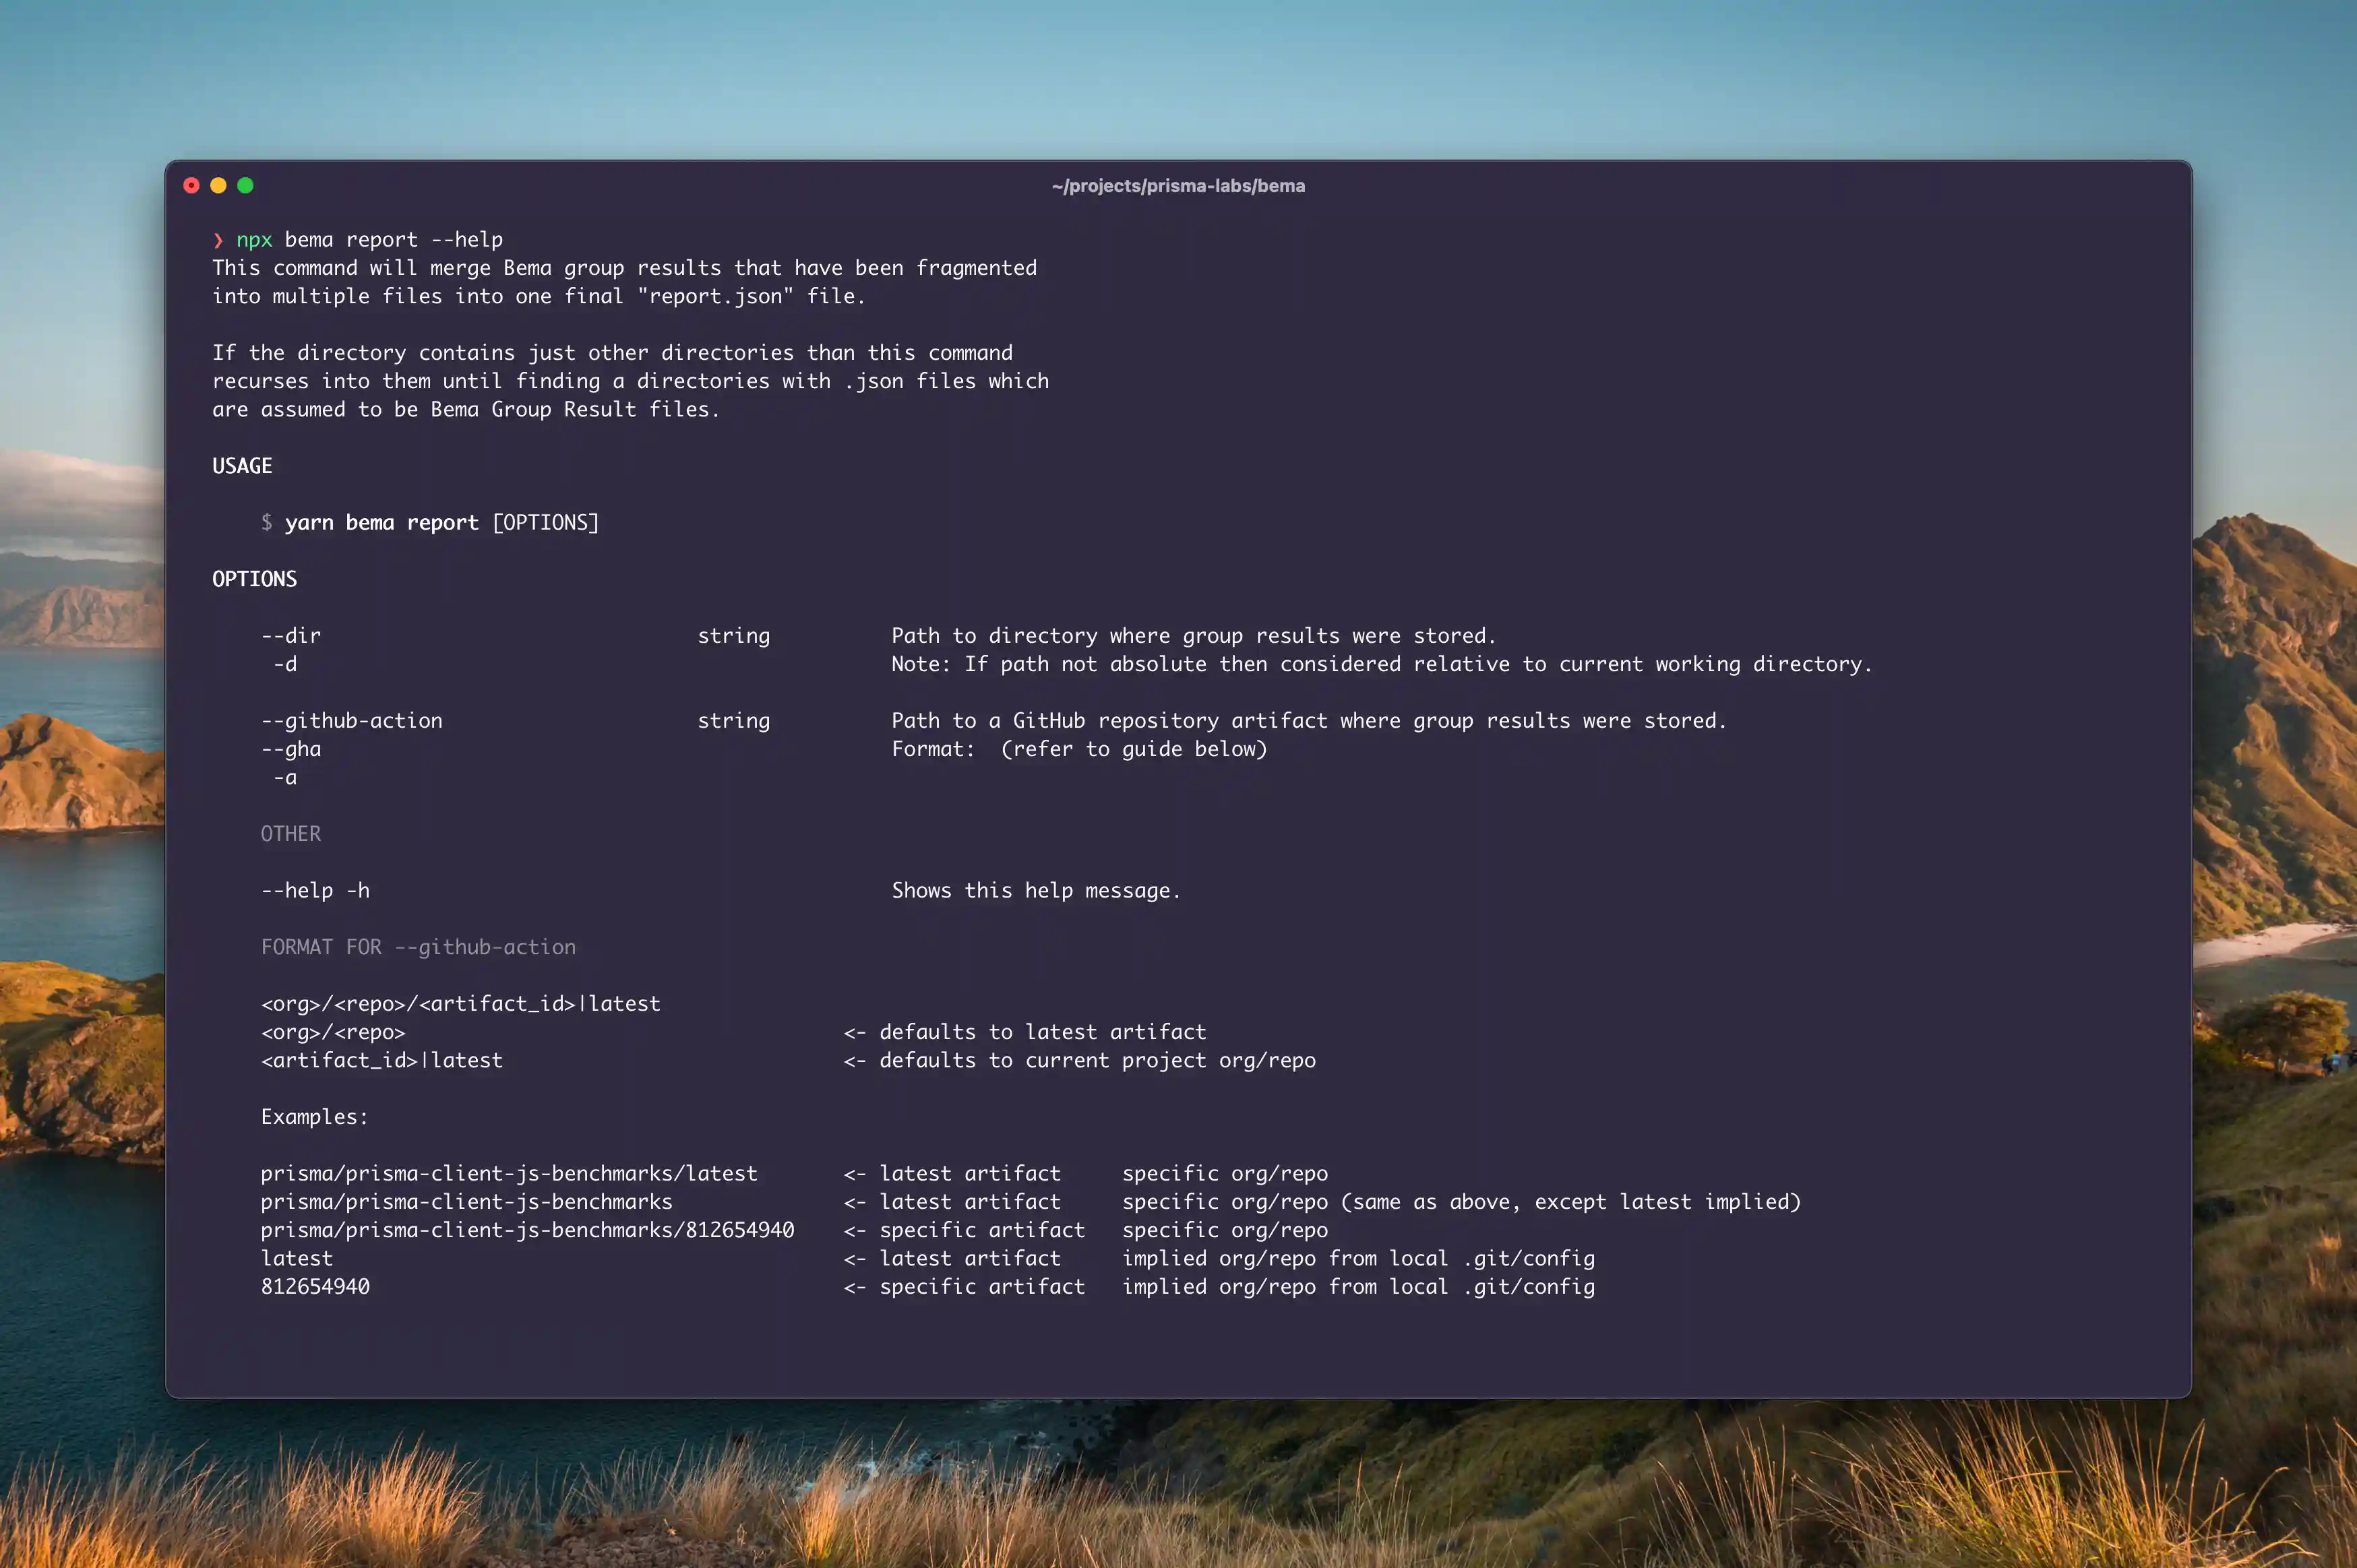Click the dollar sign before yarn
Screen dimensions: 2357x1568
click(x=266, y=522)
